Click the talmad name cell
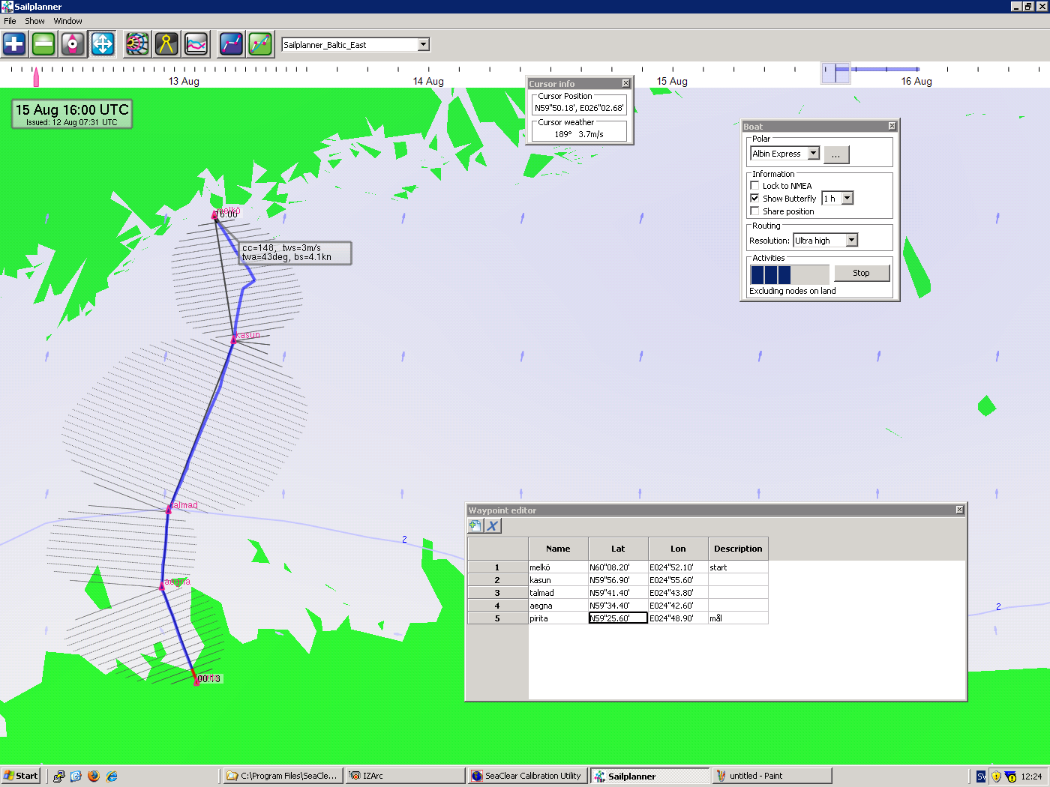The image size is (1050, 787). tap(558, 593)
